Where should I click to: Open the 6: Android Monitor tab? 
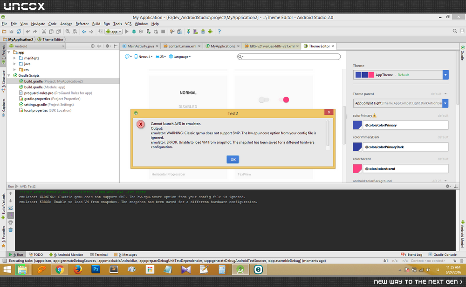pos(66,254)
